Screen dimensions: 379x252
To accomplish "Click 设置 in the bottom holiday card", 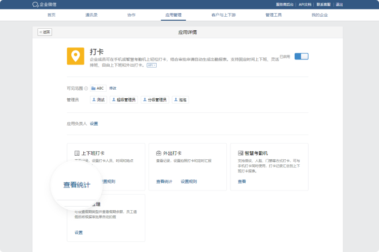I will click(x=78, y=233).
